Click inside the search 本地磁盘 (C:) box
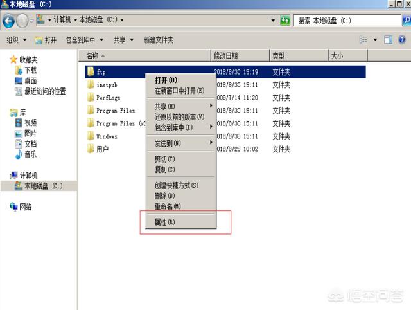 click(347, 21)
